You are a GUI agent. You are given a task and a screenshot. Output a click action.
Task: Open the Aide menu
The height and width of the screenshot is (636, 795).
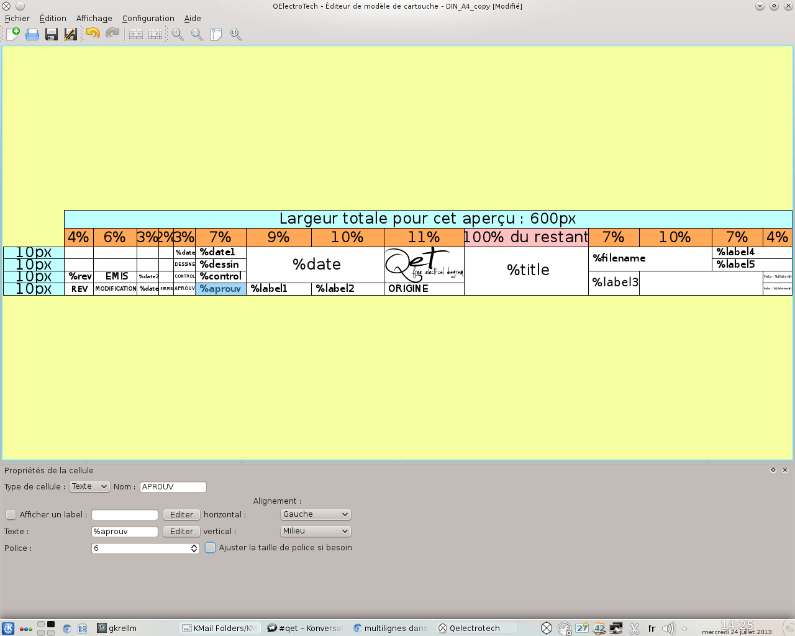click(193, 18)
